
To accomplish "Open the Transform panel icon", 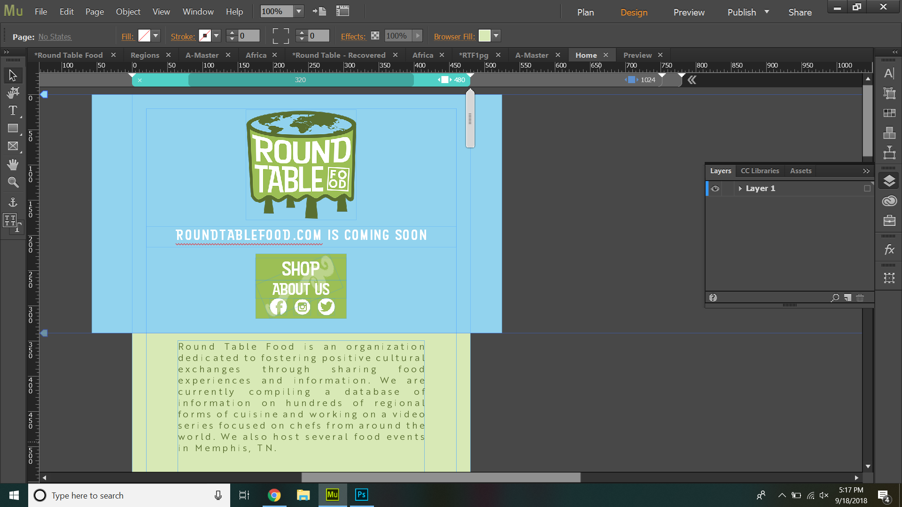I will 889,93.
